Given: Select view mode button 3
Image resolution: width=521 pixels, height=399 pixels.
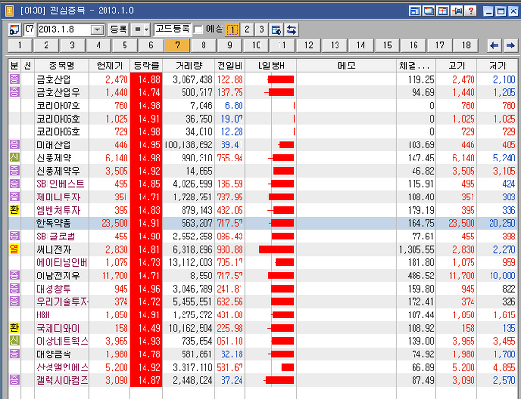Looking at the screenshot, I should click(x=261, y=29).
